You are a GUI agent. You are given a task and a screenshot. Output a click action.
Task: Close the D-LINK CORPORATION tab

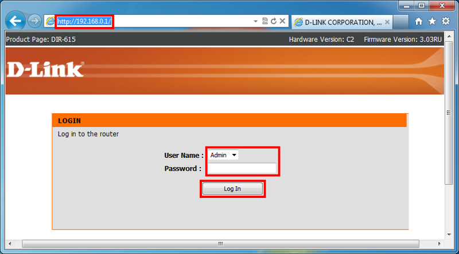[387, 22]
